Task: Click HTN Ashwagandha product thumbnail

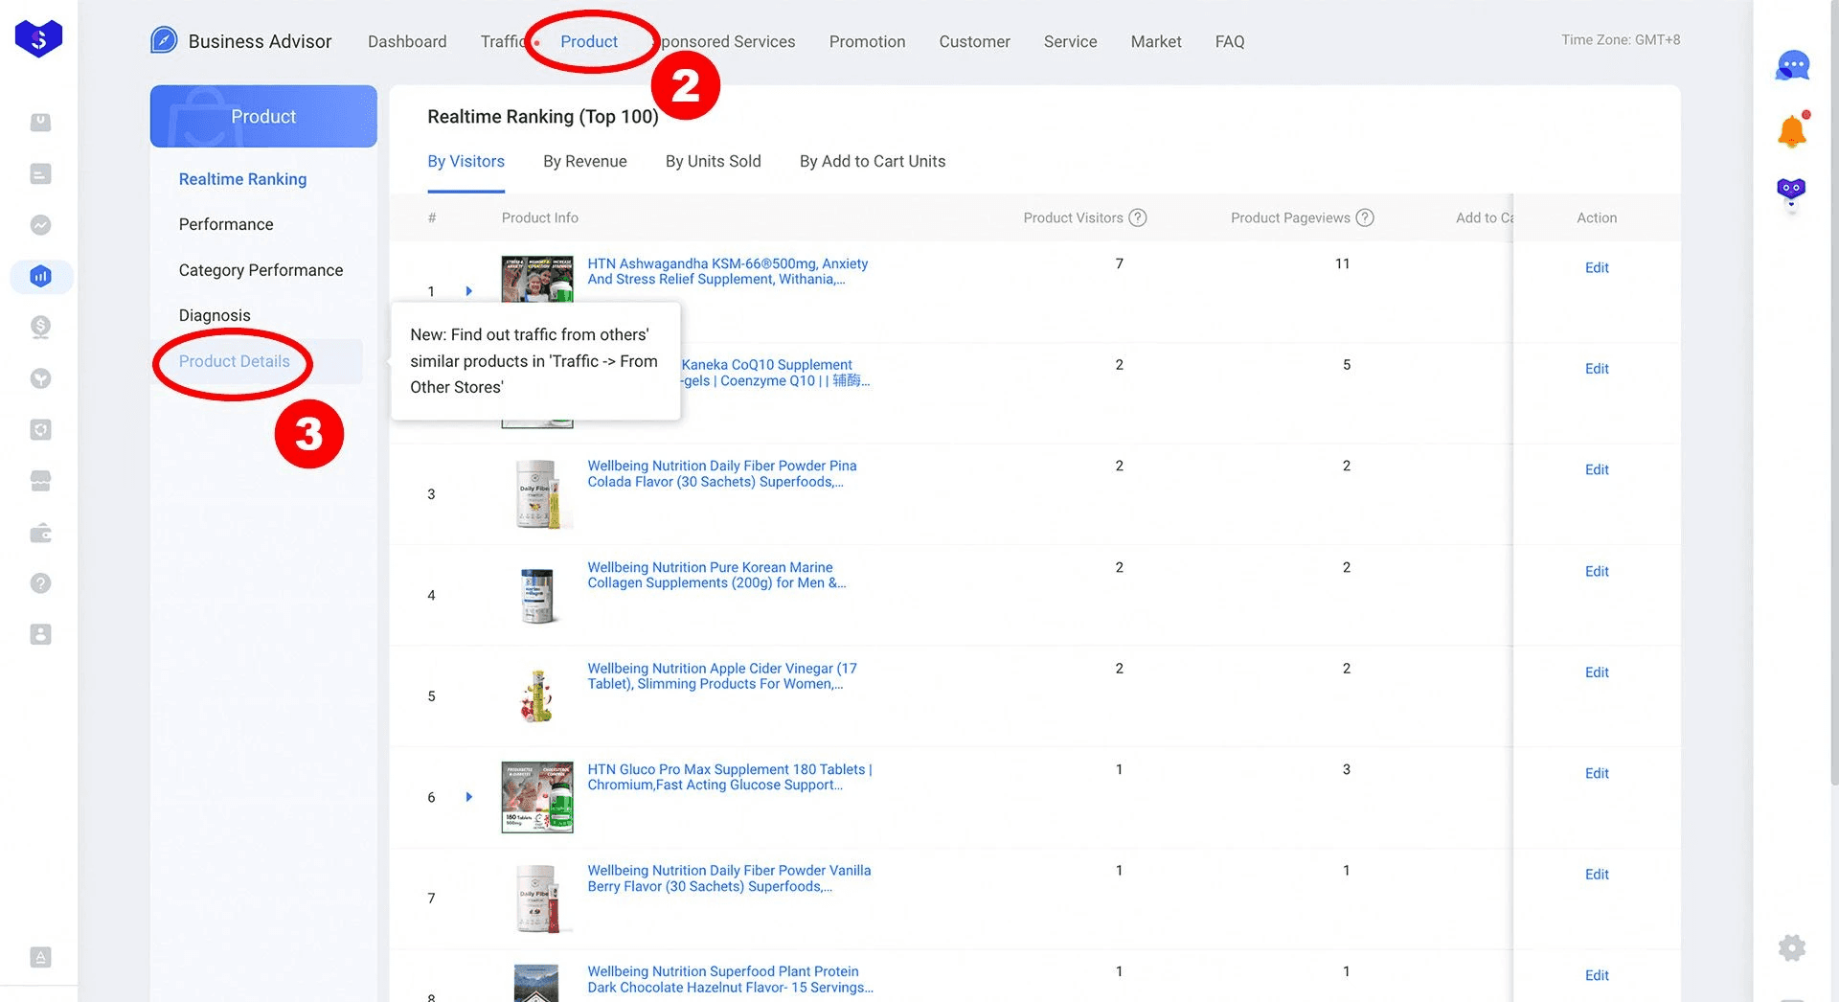Action: [x=537, y=279]
